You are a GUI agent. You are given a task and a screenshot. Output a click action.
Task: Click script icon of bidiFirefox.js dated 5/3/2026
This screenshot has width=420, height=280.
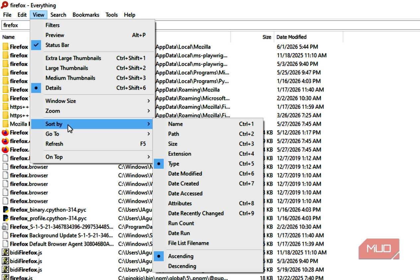coord(5,261)
